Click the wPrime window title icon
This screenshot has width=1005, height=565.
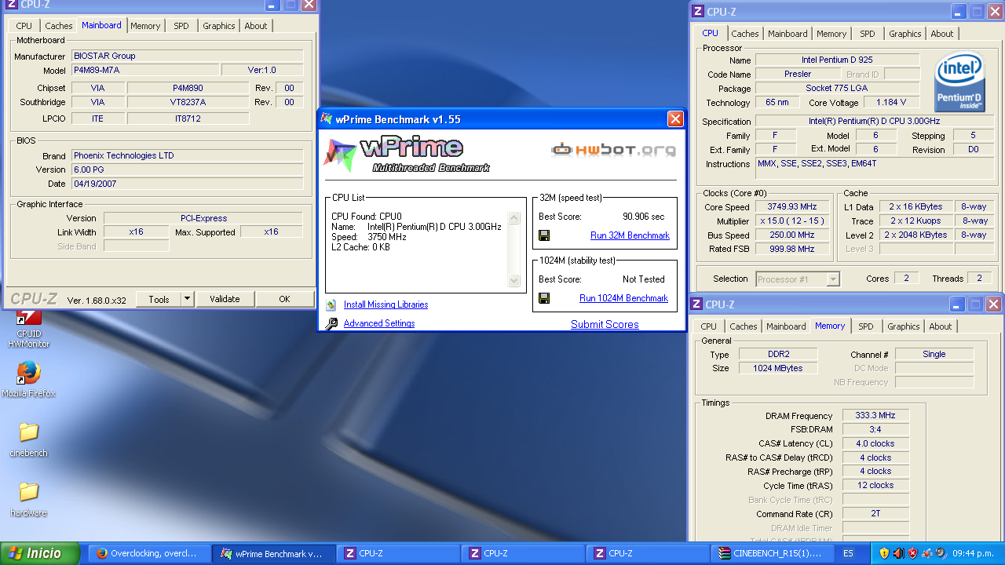pos(327,119)
